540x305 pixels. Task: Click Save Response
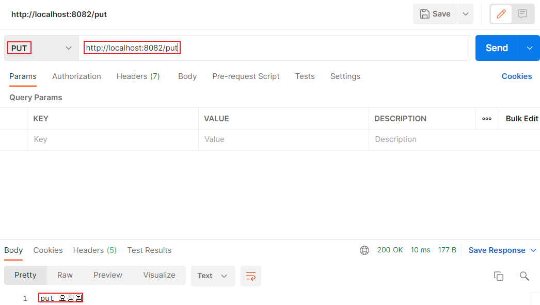tap(497, 250)
